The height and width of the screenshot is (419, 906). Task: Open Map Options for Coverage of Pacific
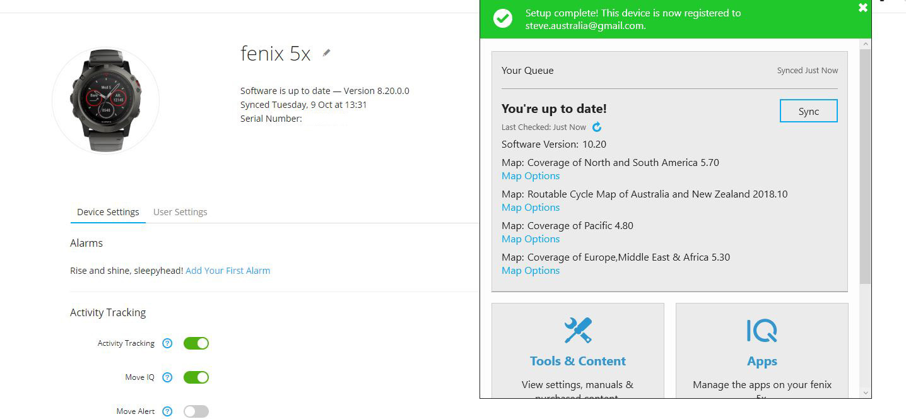[x=531, y=239]
